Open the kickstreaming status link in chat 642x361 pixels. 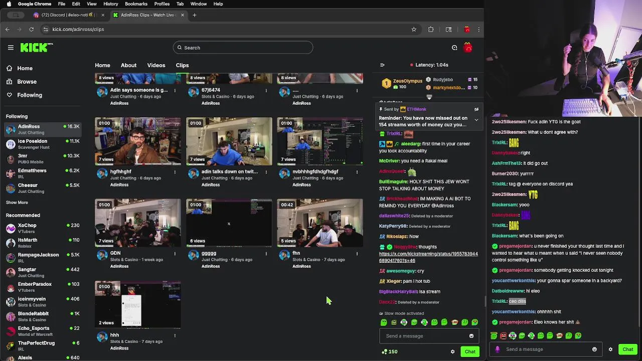(x=428, y=257)
